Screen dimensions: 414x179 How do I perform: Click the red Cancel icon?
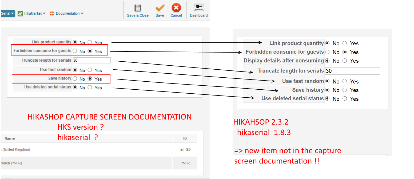click(176, 8)
